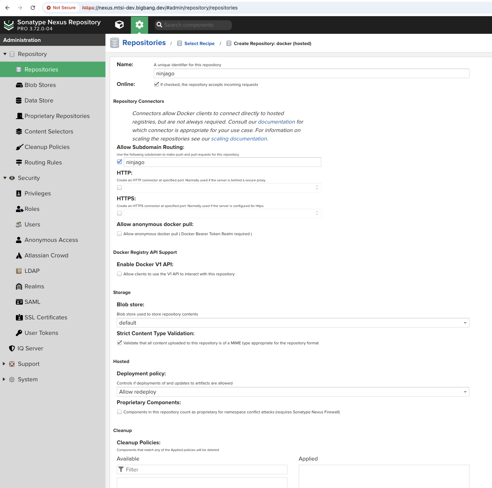This screenshot has width=492, height=488.
Task: Click the IQ Server shield icon
Action: [x=12, y=349]
